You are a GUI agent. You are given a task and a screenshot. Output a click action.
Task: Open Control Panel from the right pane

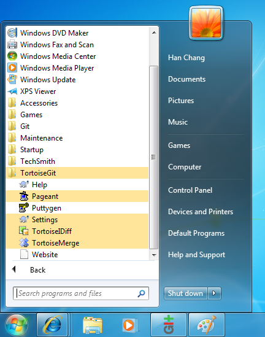pyautogui.click(x=190, y=190)
